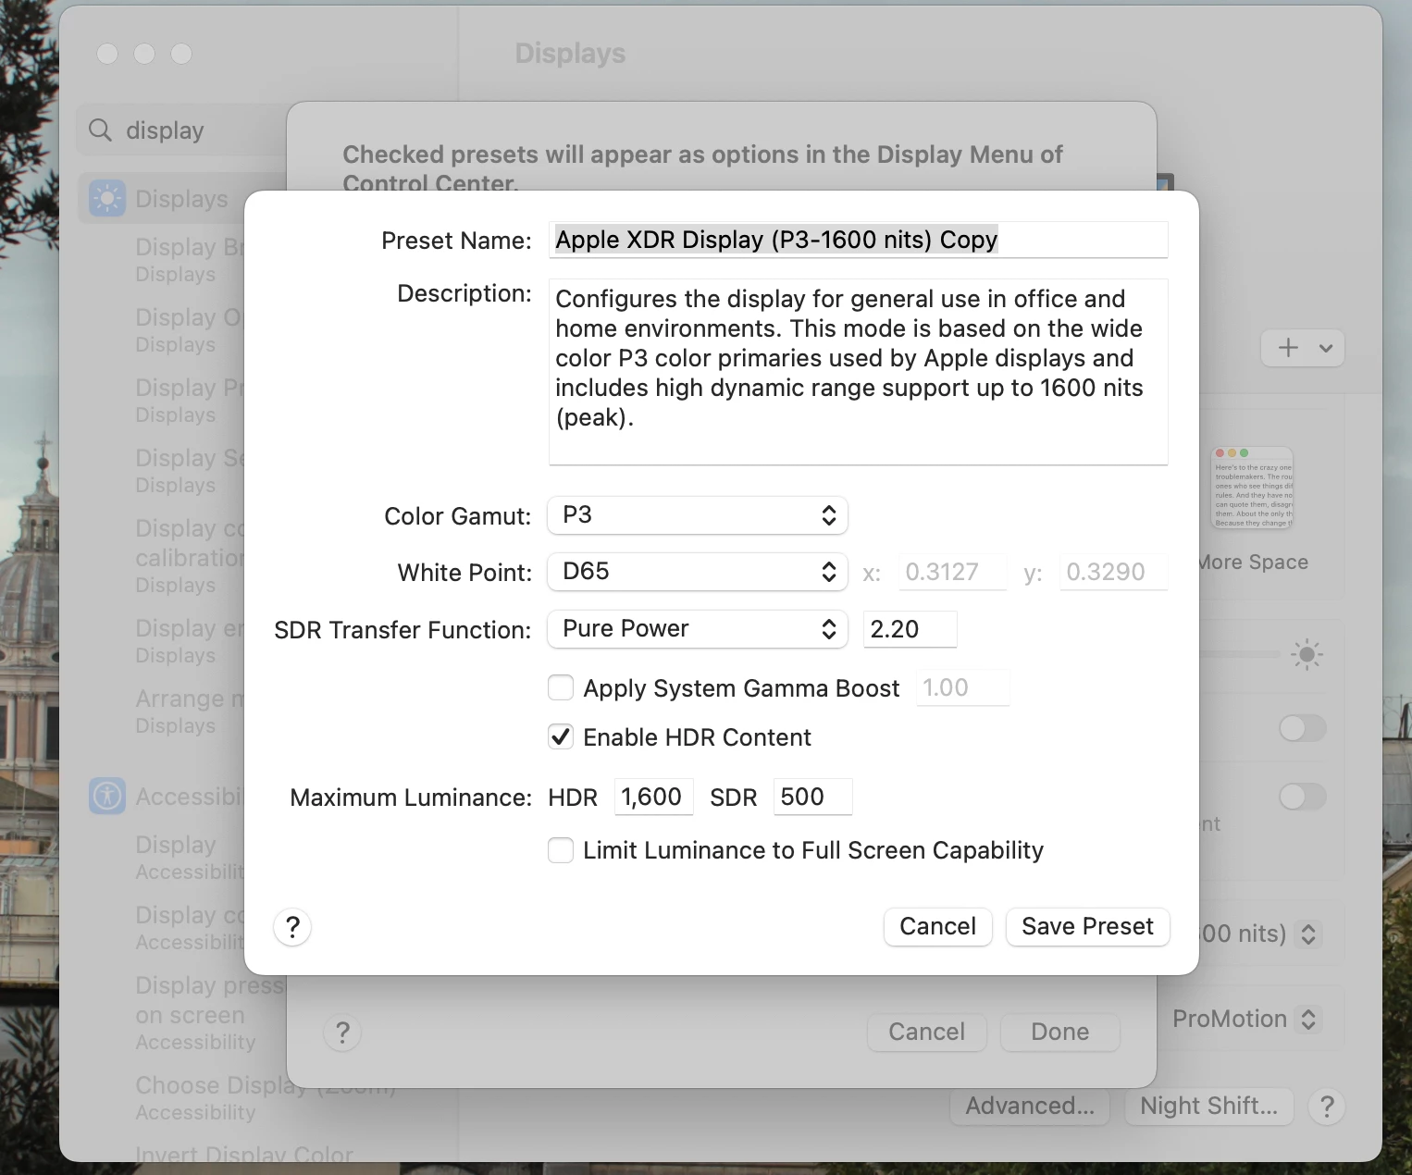1412x1175 pixels.
Task: Select the More Space resolution thumbnail
Action: point(1252,489)
